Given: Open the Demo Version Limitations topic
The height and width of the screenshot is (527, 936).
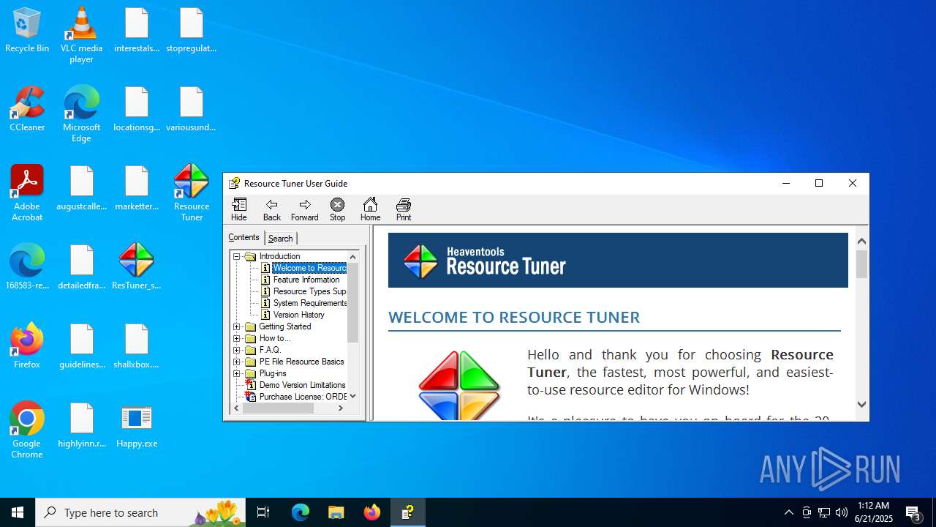Looking at the screenshot, I should tap(302, 385).
